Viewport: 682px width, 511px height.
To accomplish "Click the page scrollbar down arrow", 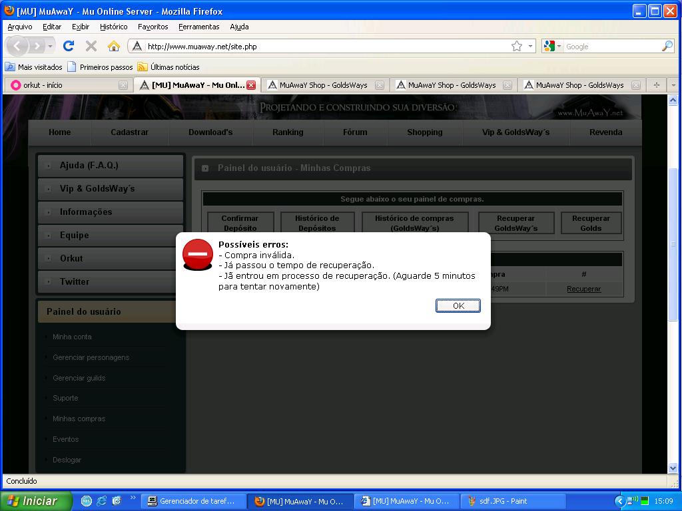I will 673,468.
